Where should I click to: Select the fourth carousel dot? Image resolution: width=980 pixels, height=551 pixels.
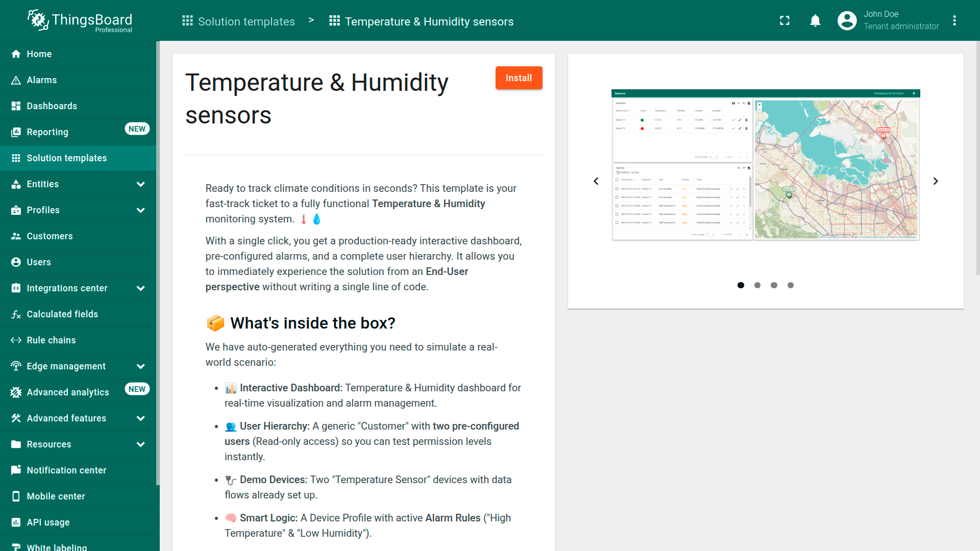790,285
